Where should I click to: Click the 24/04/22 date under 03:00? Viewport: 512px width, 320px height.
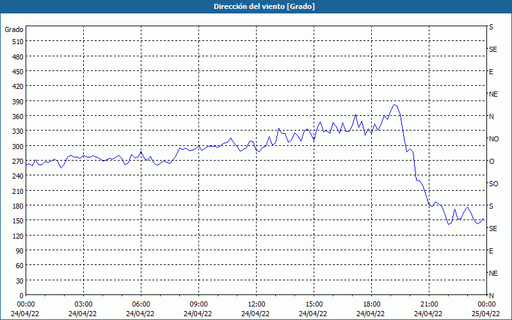click(x=83, y=314)
